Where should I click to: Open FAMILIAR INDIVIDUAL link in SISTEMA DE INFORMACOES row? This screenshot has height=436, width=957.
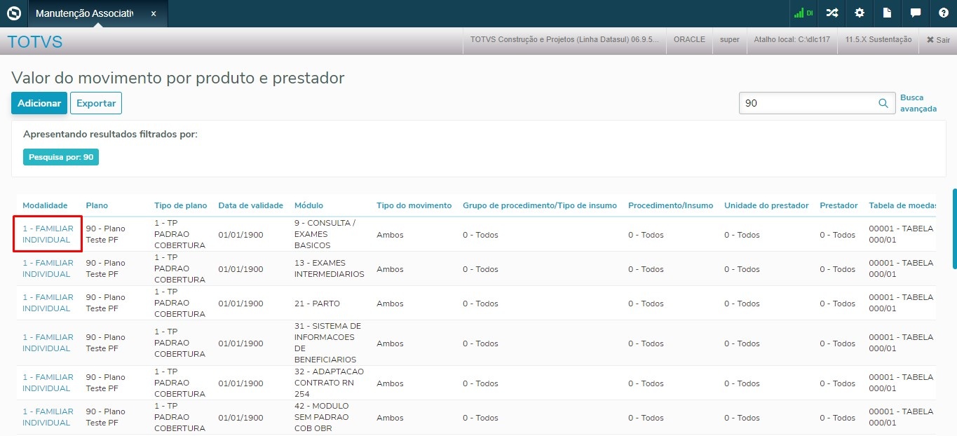point(48,343)
